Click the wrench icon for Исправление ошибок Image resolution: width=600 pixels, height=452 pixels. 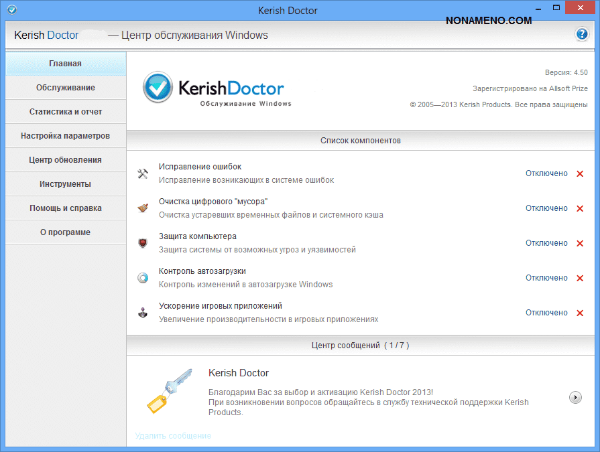pos(143,173)
